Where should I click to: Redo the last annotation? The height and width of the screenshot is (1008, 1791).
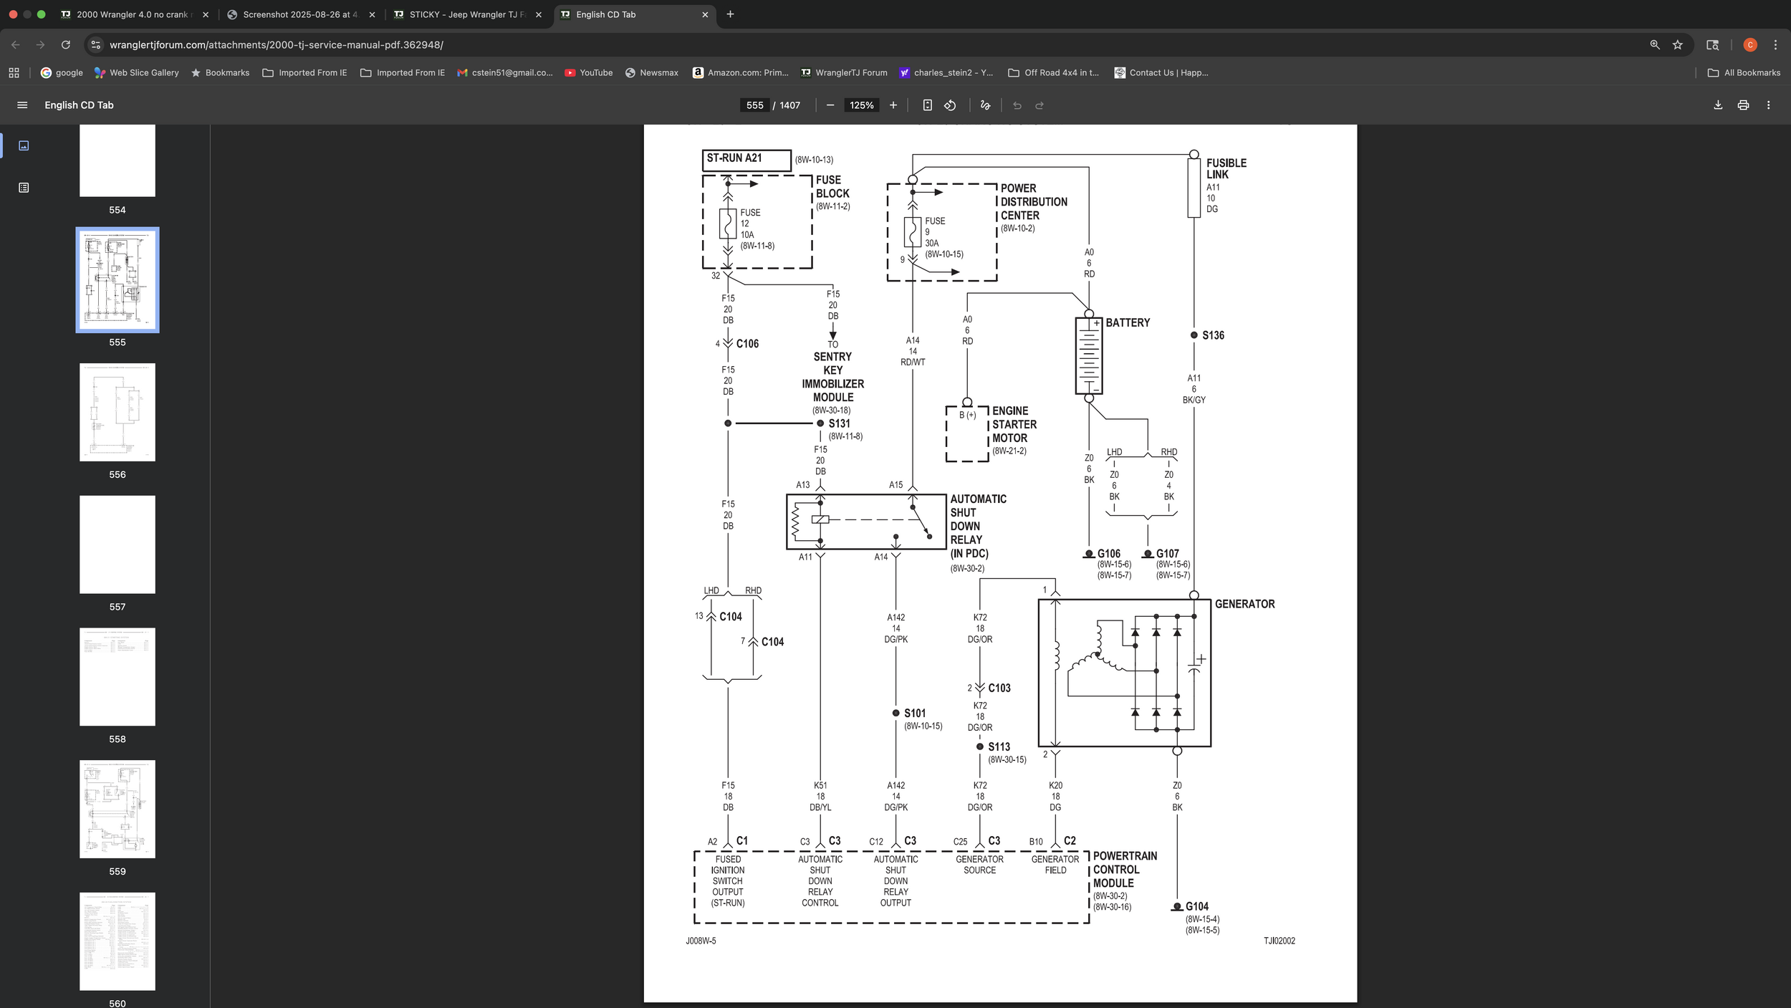click(1039, 105)
